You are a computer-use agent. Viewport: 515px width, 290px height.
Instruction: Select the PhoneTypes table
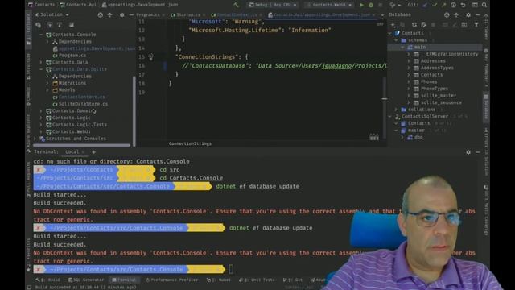coord(435,89)
